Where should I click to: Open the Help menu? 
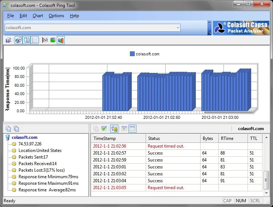point(74,16)
